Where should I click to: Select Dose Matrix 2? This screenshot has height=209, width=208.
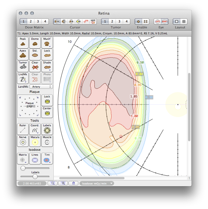(x=31, y=21)
